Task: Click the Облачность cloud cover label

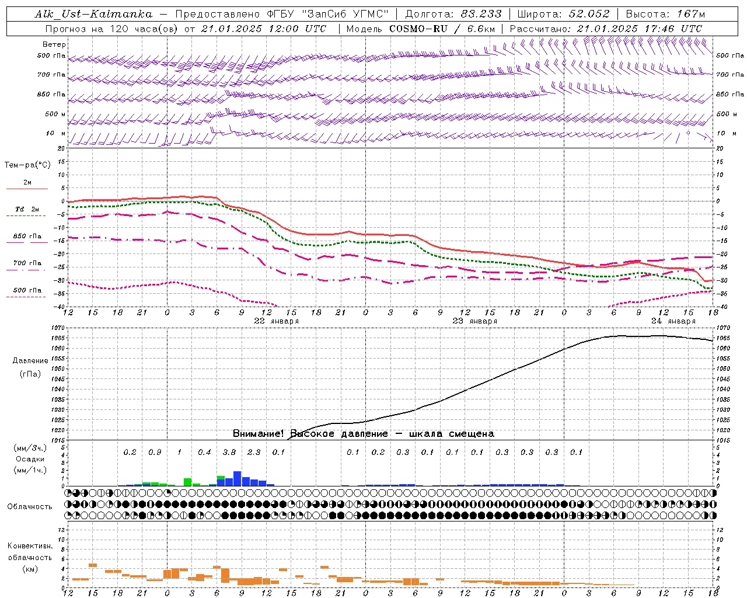Action: tap(30, 506)
